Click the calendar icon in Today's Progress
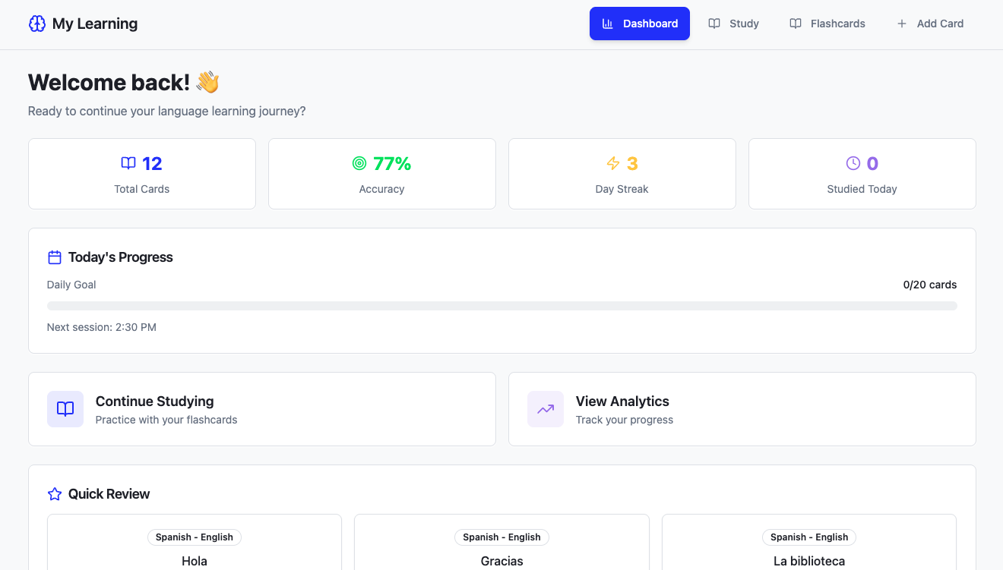1003x570 pixels. click(x=55, y=257)
